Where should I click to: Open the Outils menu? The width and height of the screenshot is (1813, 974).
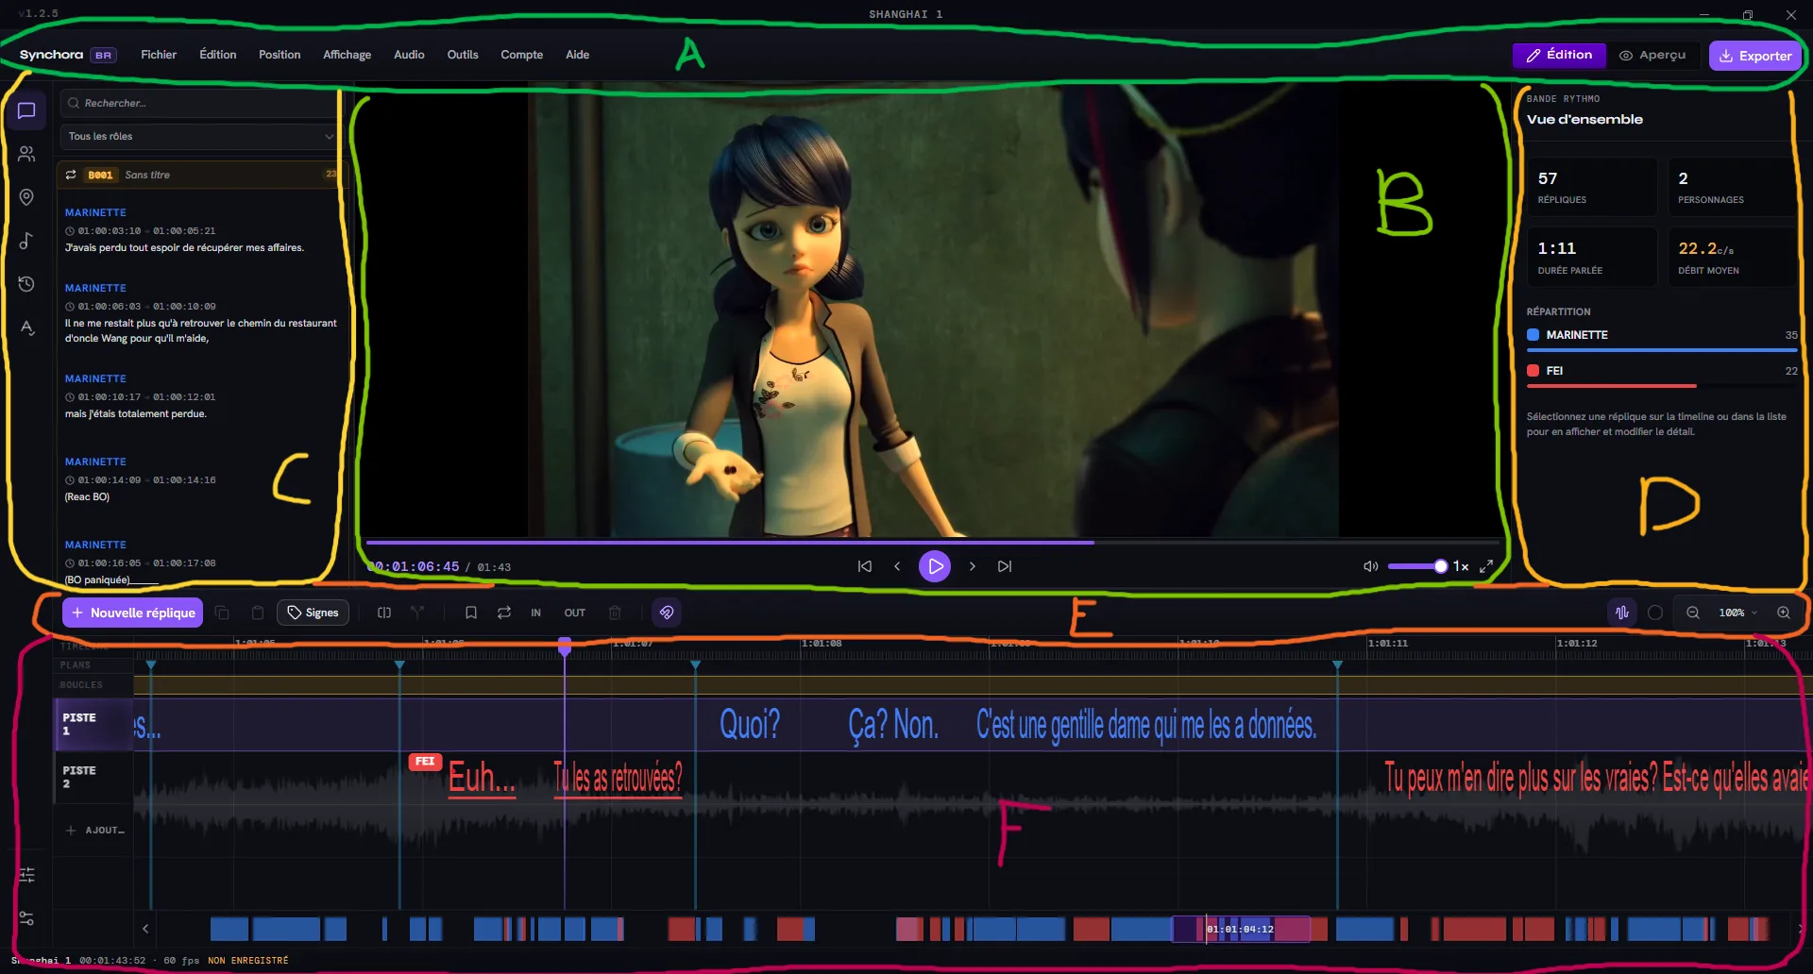tap(463, 55)
